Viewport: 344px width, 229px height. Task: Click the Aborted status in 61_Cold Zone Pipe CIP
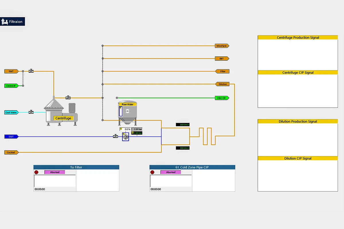[x=171, y=172]
